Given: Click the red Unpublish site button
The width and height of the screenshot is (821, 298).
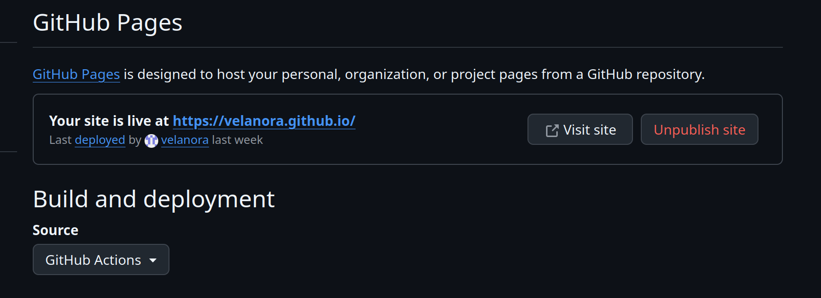Looking at the screenshot, I should click(699, 129).
